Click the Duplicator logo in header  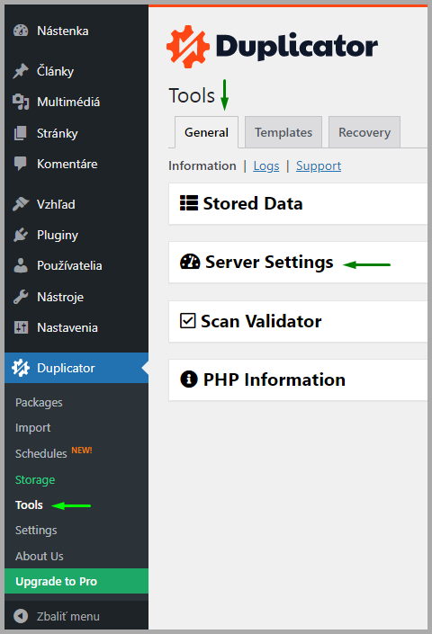272,47
